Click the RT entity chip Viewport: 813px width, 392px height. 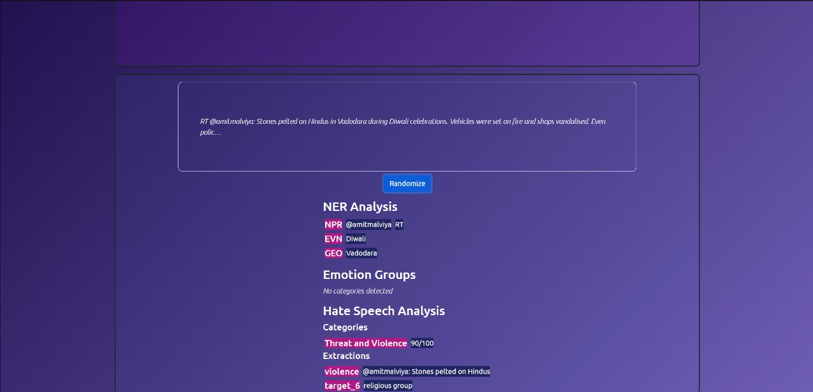tap(399, 224)
